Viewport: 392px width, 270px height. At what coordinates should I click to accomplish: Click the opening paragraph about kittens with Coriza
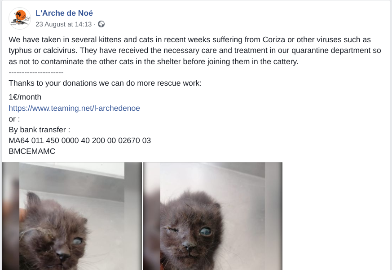click(195, 50)
